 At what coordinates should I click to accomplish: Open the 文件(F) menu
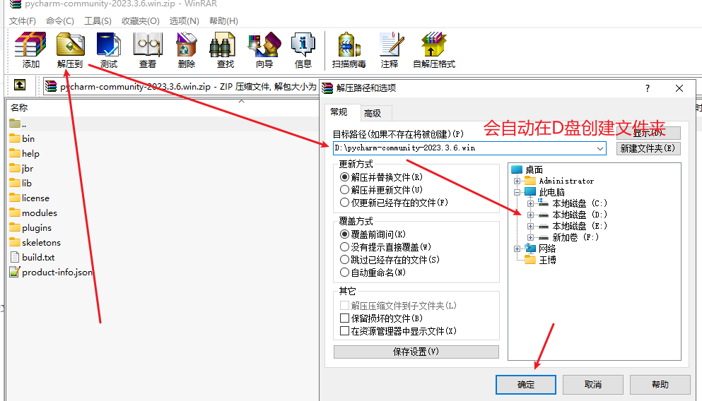pyautogui.click(x=23, y=21)
